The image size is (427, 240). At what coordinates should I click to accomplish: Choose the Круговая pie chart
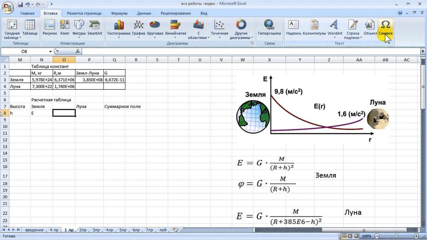click(x=155, y=30)
